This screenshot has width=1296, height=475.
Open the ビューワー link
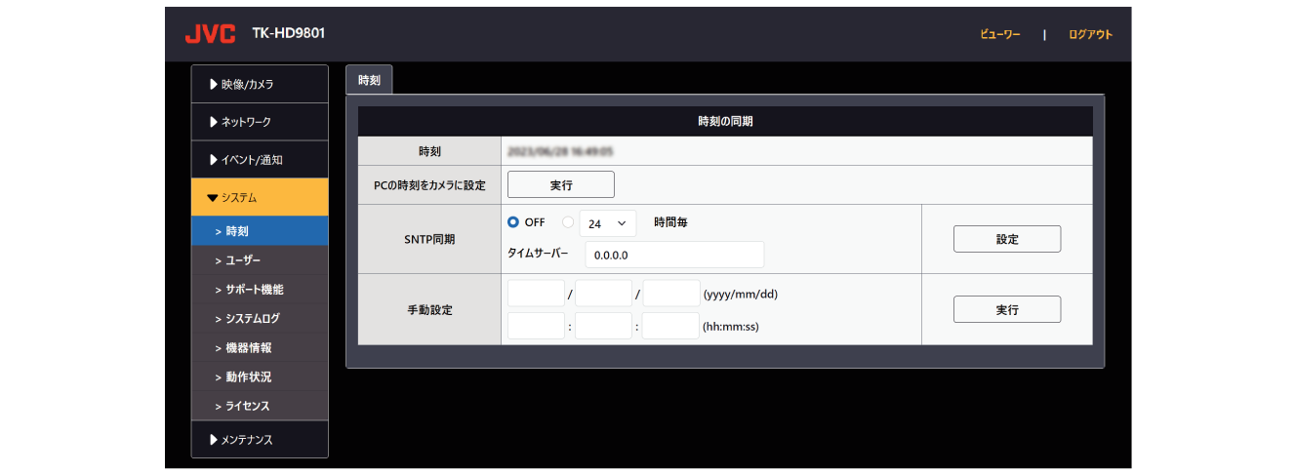(x=1000, y=34)
